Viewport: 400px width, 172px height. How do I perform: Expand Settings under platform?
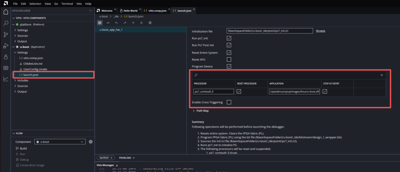[15, 30]
